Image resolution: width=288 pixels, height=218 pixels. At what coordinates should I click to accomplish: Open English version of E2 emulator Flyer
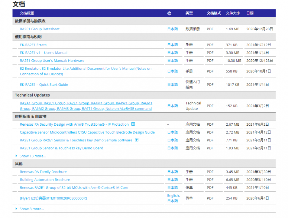[173, 195]
